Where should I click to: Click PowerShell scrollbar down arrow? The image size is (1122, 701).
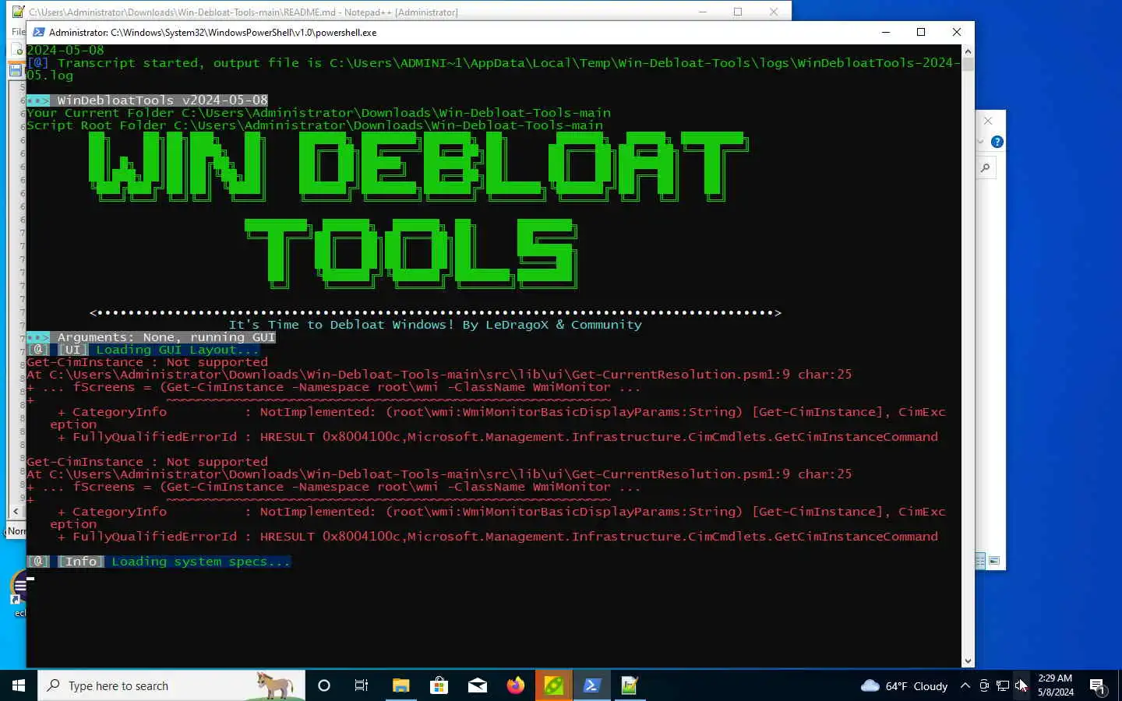tap(968, 661)
